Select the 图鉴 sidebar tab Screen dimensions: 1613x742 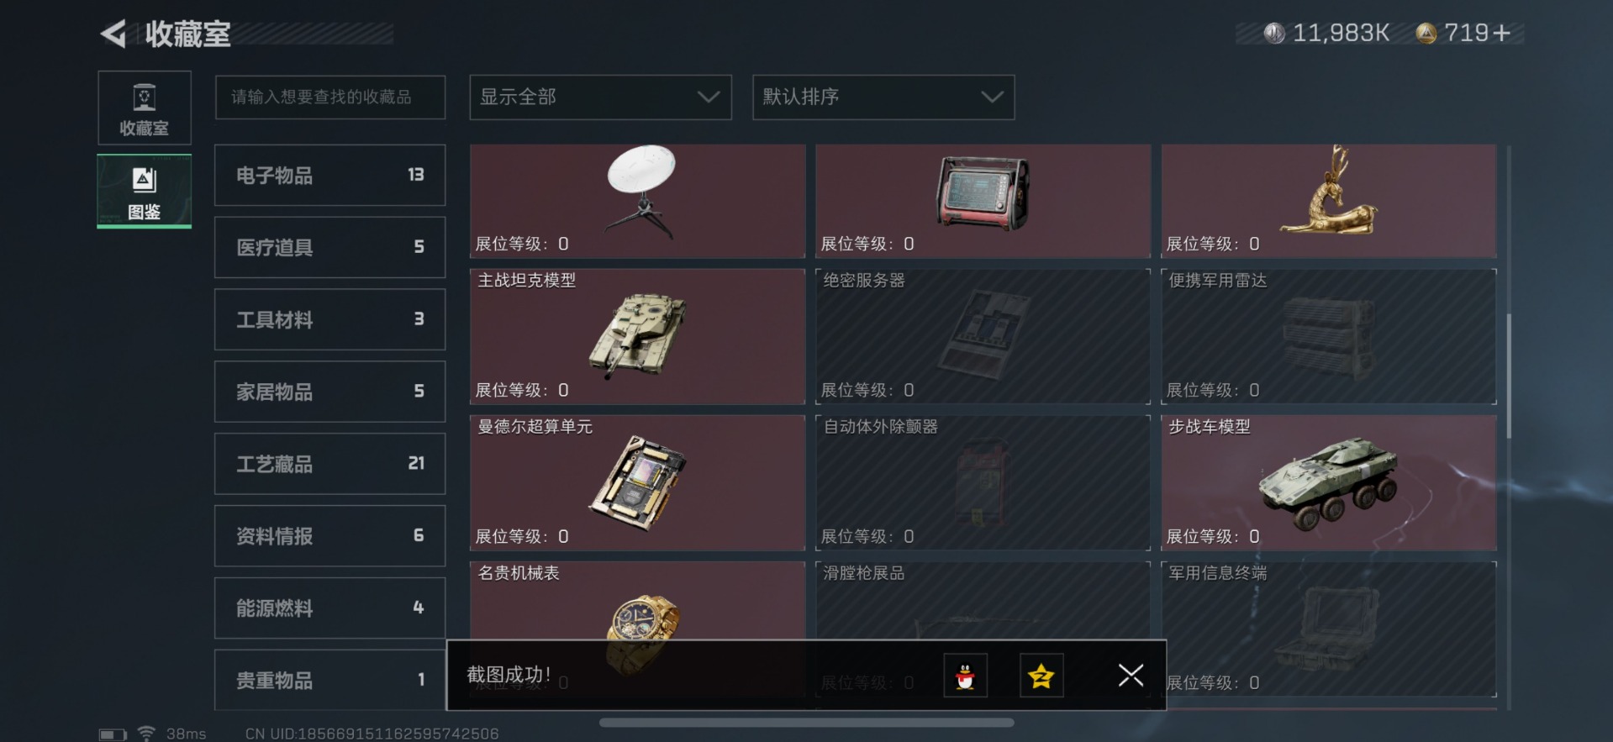[145, 192]
